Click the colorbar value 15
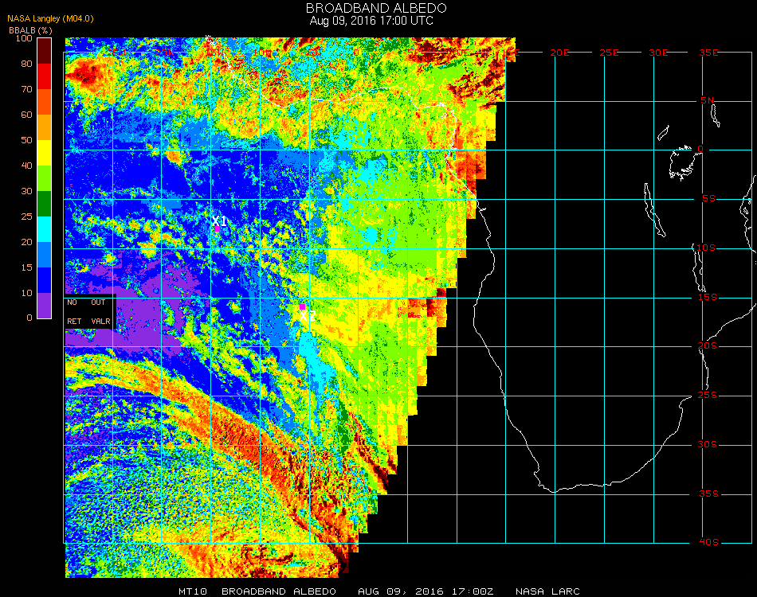 point(26,267)
